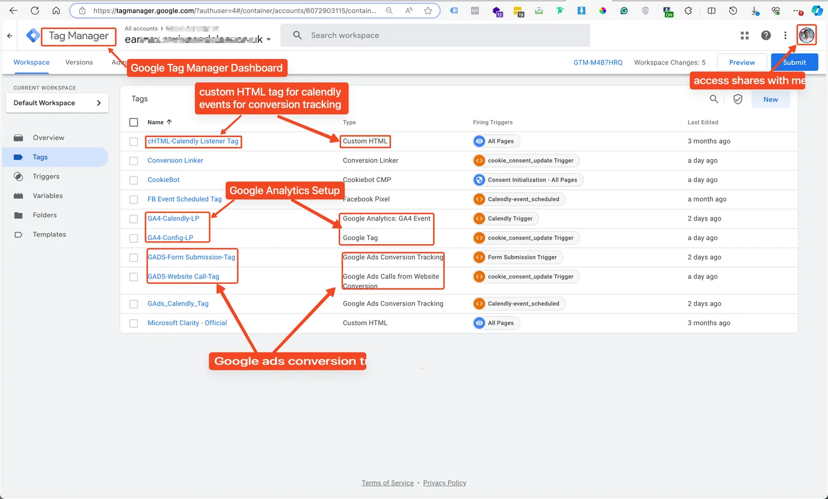The height and width of the screenshot is (499, 828).
Task: Click the Submit button
Action: 794,62
